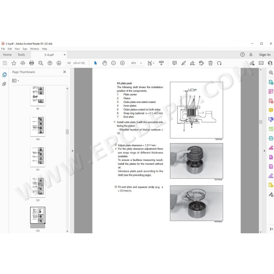Close the Page Thumbnails panel
The image size is (274, 274).
[x=65, y=72]
